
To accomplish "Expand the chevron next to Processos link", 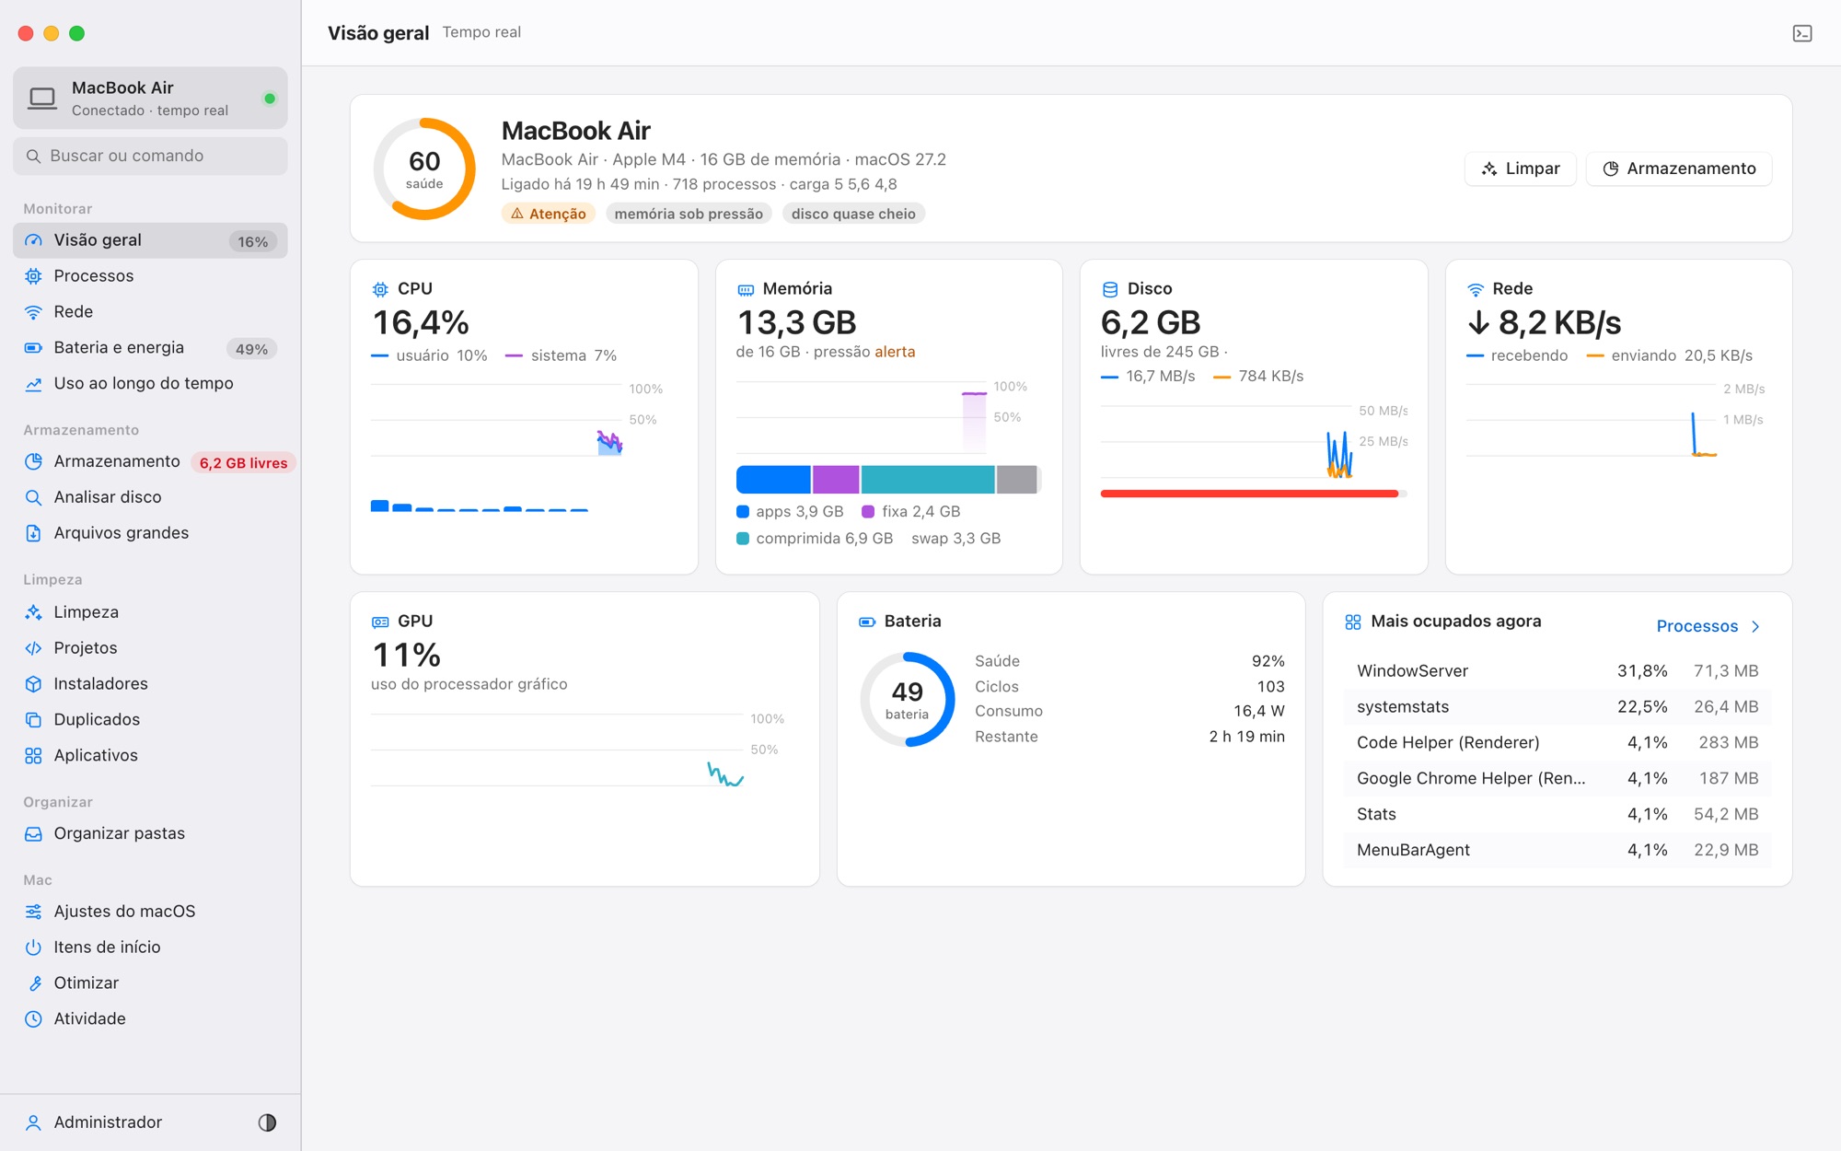I will [x=1755, y=626].
